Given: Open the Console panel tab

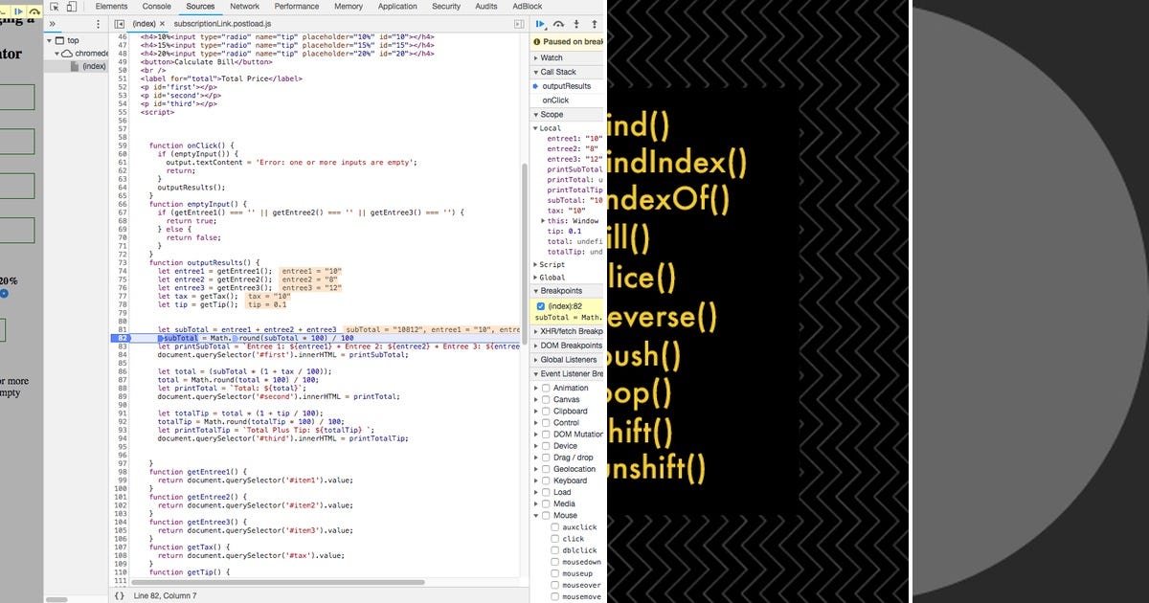Looking at the screenshot, I should click(x=156, y=6).
